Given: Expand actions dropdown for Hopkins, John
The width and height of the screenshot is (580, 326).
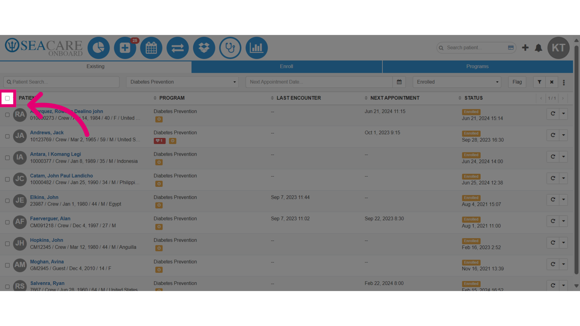Looking at the screenshot, I should (x=564, y=243).
